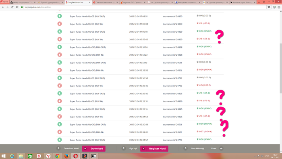Go back with browser back arrow
The image size is (282, 159).
tap(3, 7)
